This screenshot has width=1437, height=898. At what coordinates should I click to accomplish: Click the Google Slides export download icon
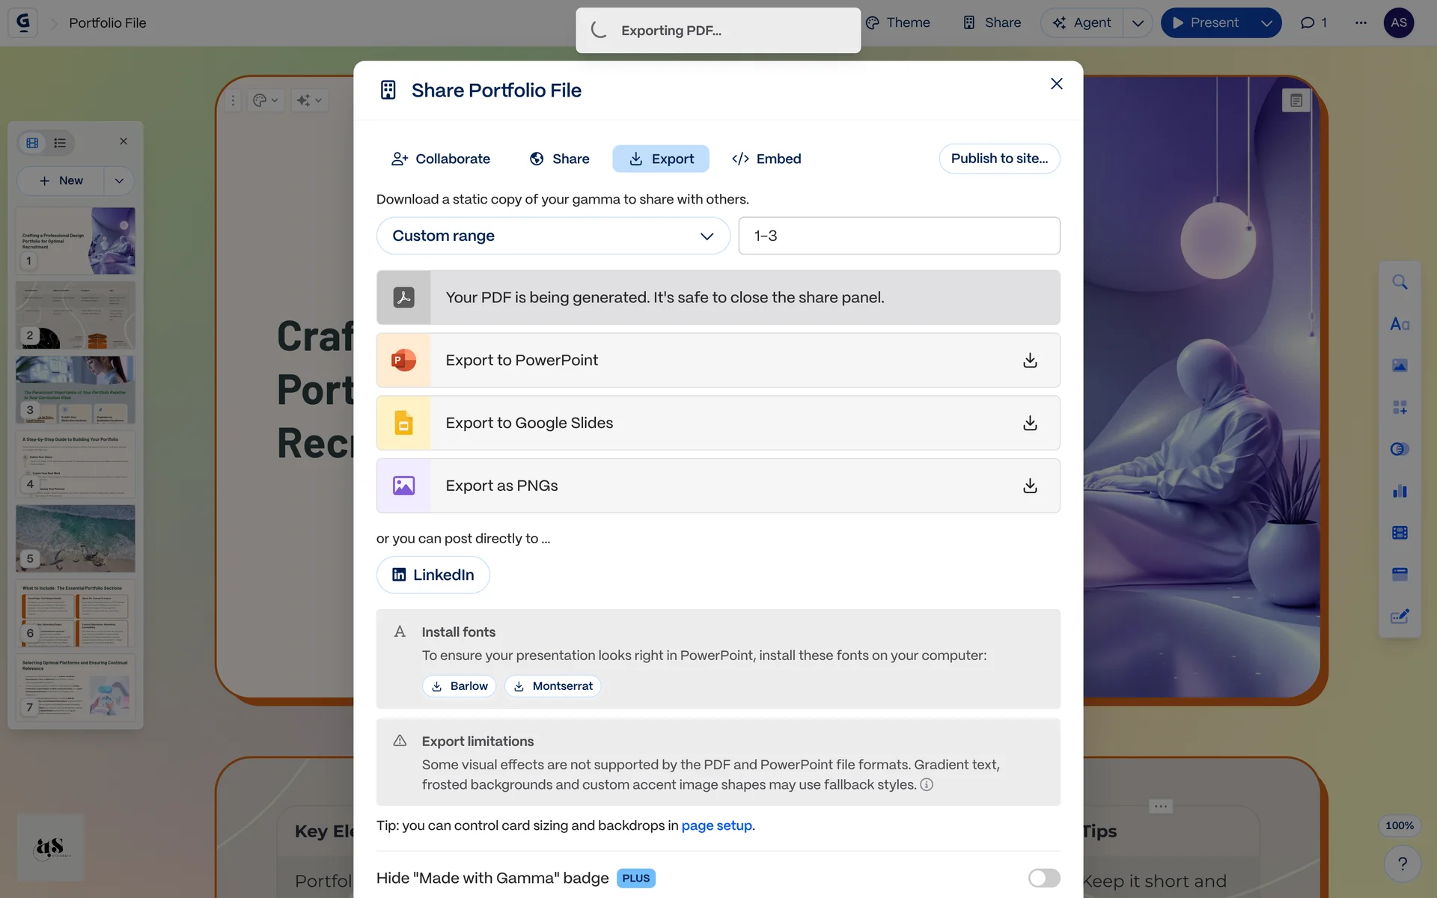pos(1030,423)
